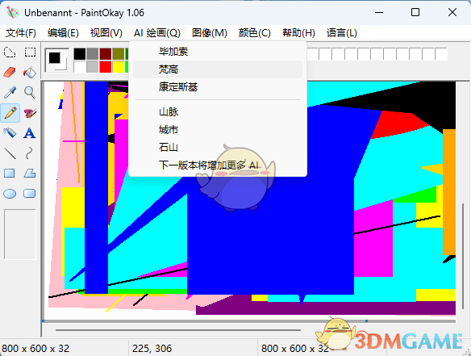Choose the Ellipse shape tool
The width and height of the screenshot is (471, 356).
(10, 193)
